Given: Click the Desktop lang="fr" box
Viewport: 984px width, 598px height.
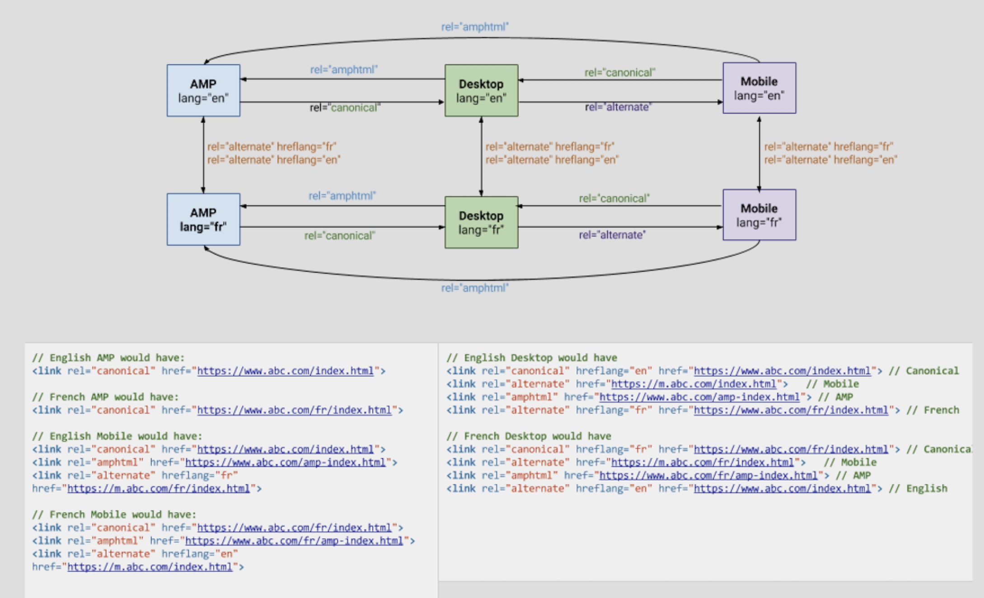Looking at the screenshot, I should [481, 222].
